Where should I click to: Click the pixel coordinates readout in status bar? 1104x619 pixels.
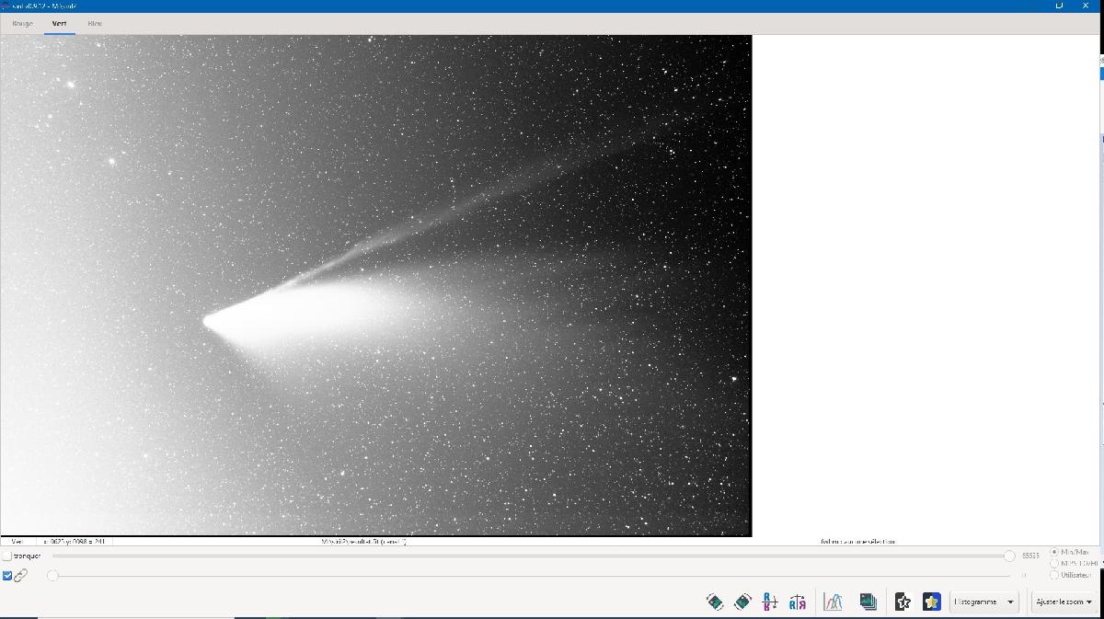point(75,542)
